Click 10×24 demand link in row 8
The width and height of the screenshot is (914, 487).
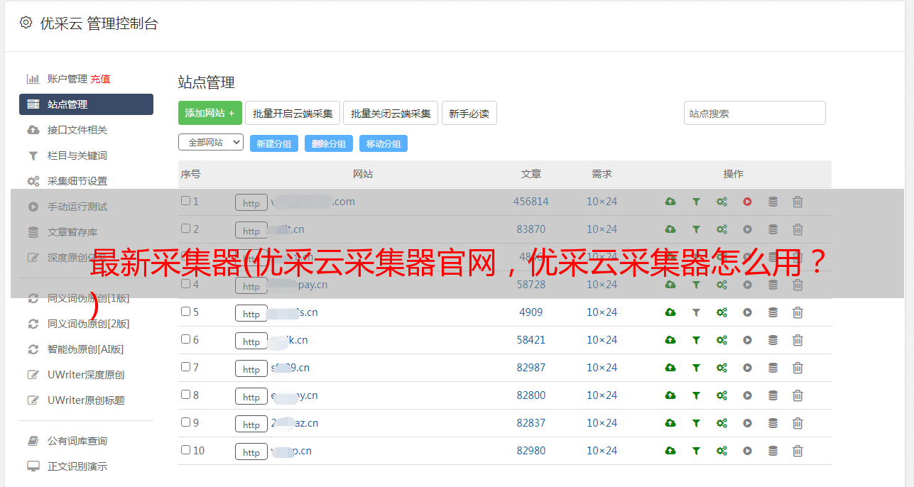602,395
